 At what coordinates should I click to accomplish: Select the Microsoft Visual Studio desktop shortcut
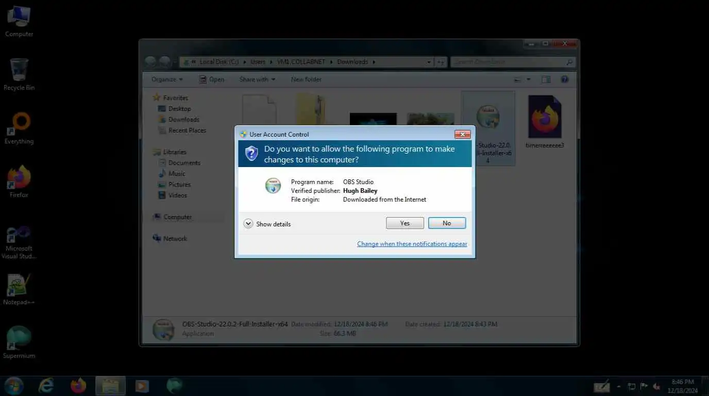(x=19, y=242)
